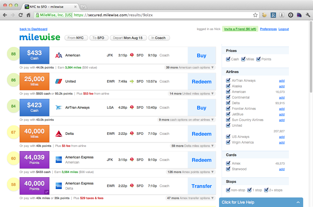Click the smiley face extension icon
The height and width of the screenshot is (207, 313).
pos(264,15)
